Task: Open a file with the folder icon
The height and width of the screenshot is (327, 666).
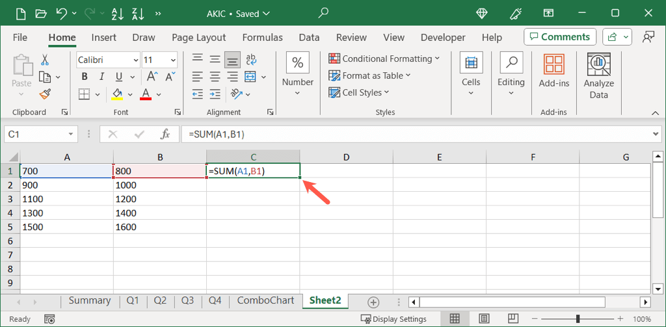Action: pyautogui.click(x=41, y=14)
